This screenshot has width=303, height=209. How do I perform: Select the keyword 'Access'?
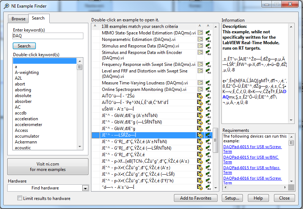point(21,130)
